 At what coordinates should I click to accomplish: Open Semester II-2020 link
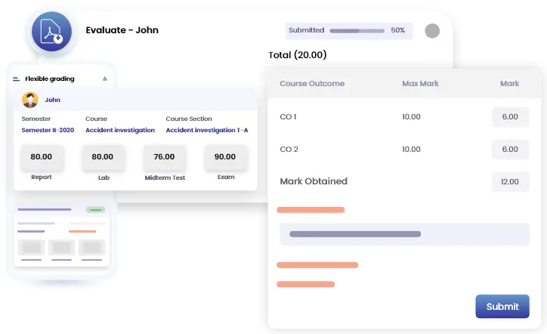point(48,130)
